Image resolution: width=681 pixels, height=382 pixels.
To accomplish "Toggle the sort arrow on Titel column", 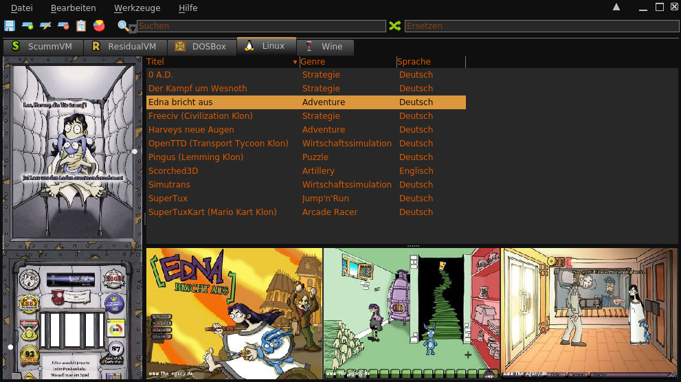I will tap(295, 62).
